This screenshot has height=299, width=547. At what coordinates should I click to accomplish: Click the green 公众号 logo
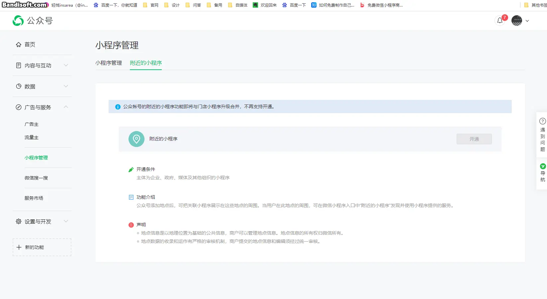click(18, 20)
